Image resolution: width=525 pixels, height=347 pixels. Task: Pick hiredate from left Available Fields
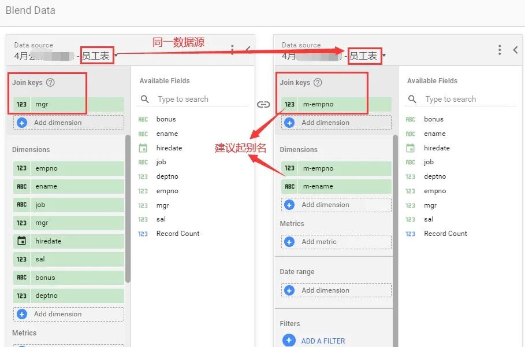(x=169, y=148)
